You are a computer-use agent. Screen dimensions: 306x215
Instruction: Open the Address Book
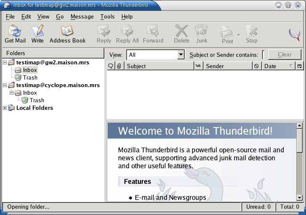pyautogui.click(x=67, y=34)
